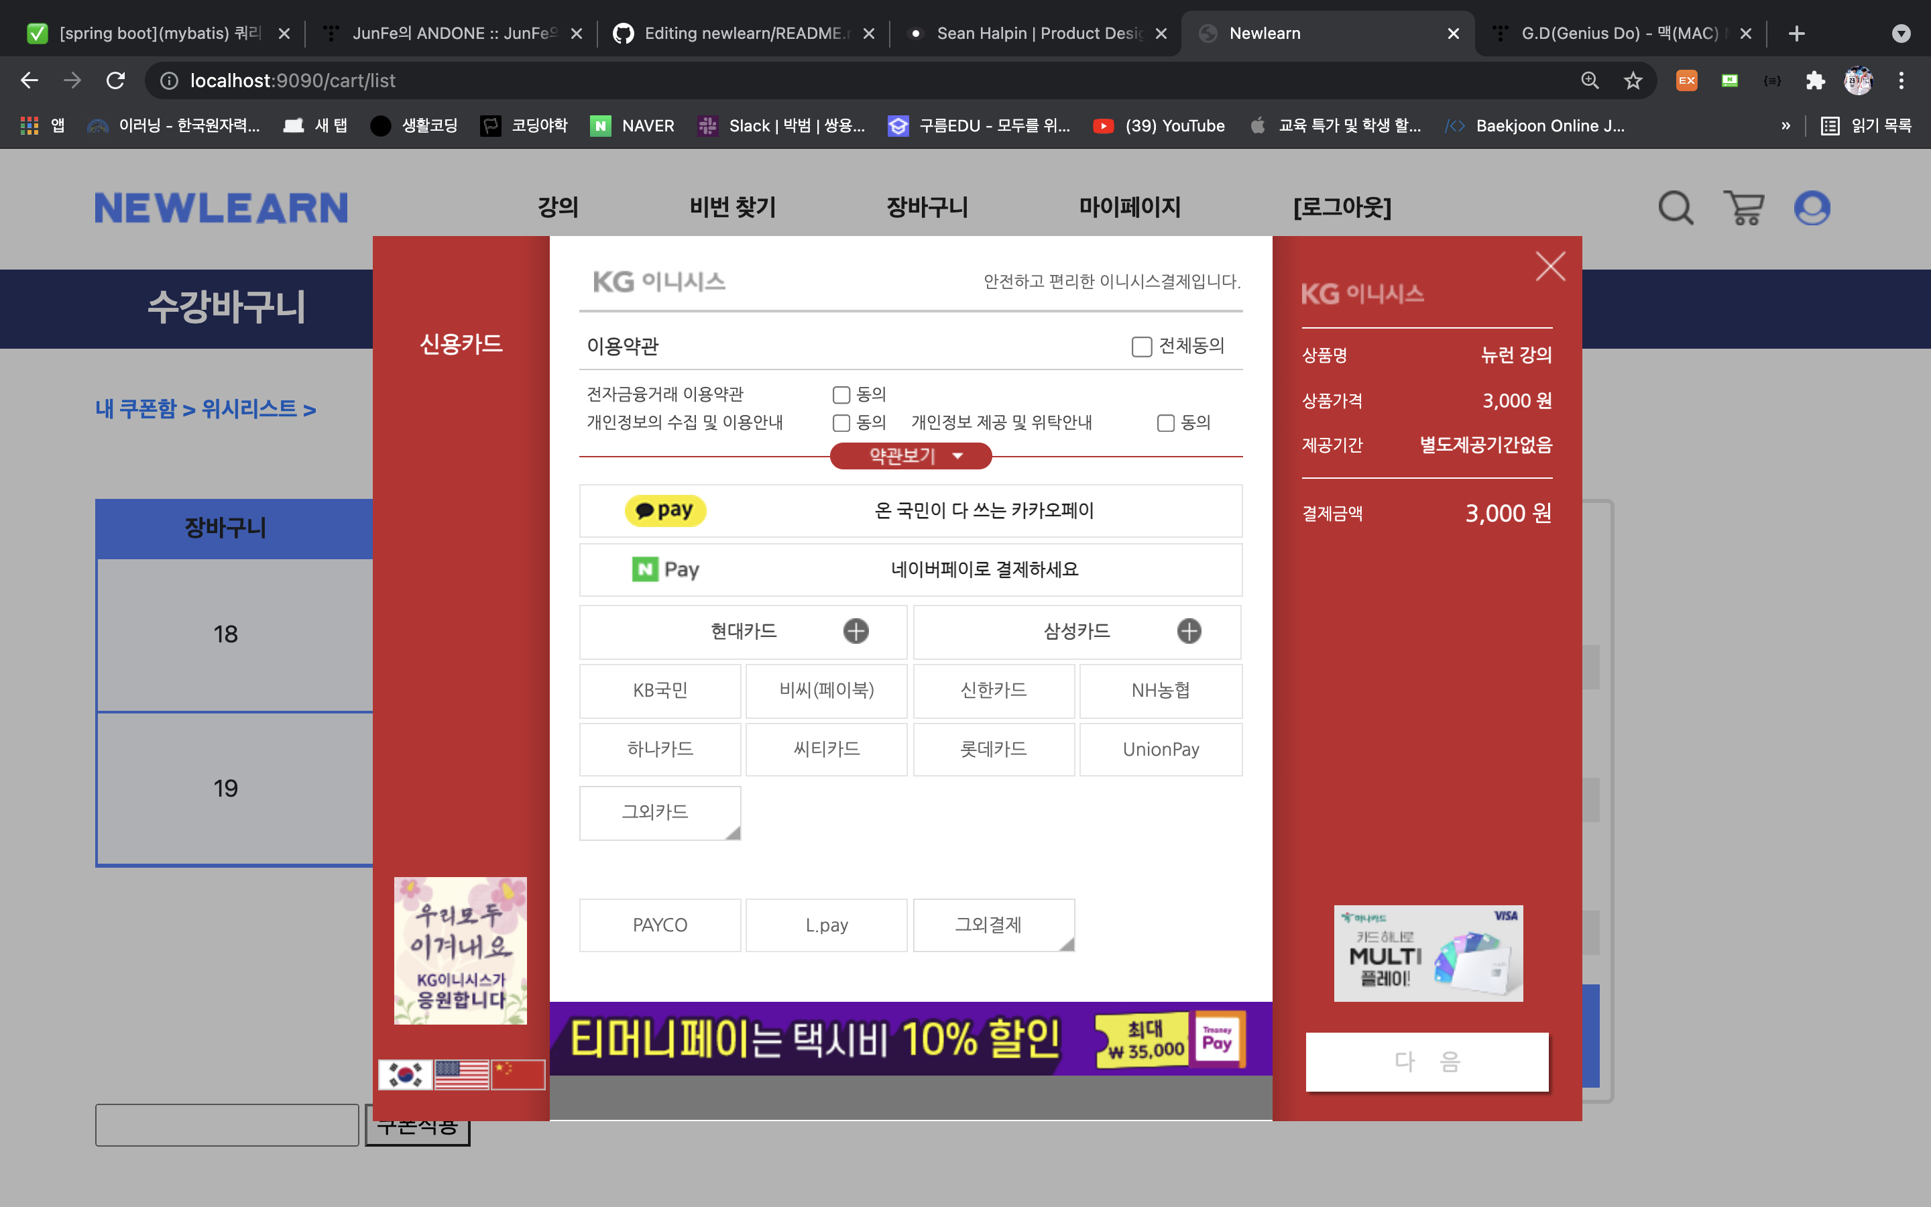Click the blue user profile icon

click(1811, 209)
